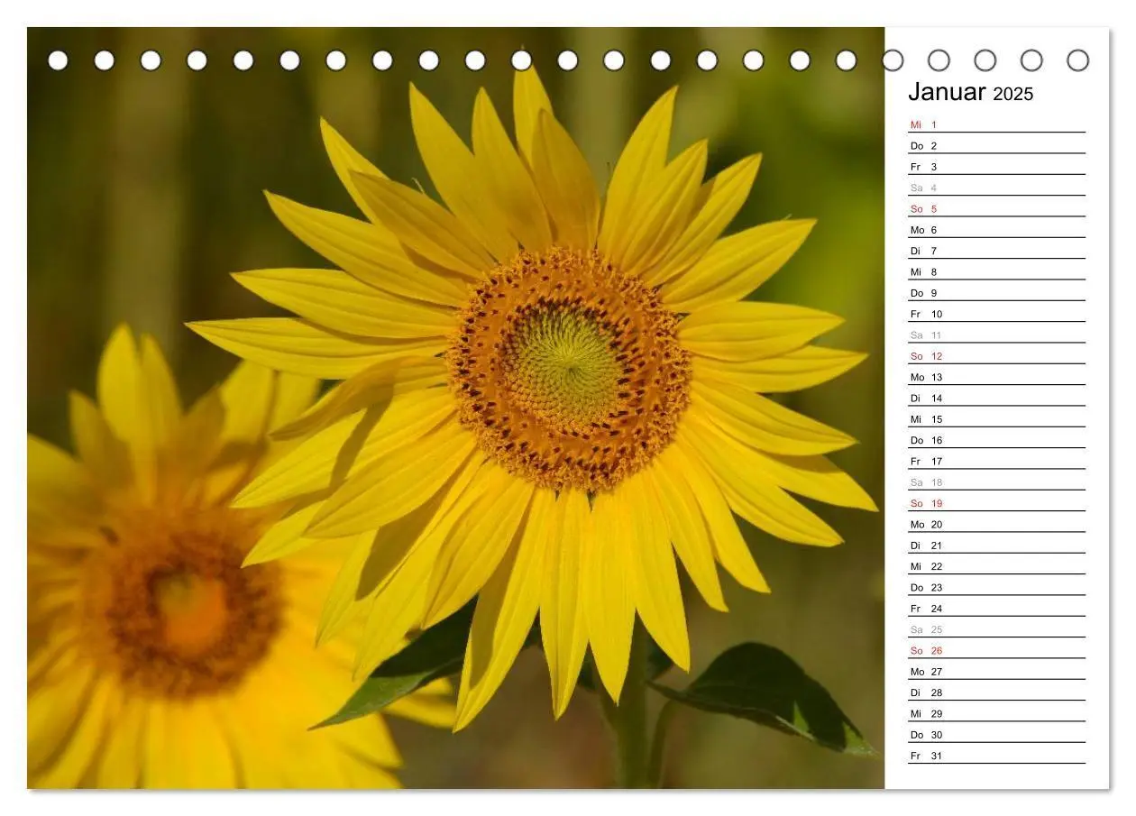1136x816 pixels.
Task: Select the 'Mi 29' calendar row
Action: click(x=996, y=713)
